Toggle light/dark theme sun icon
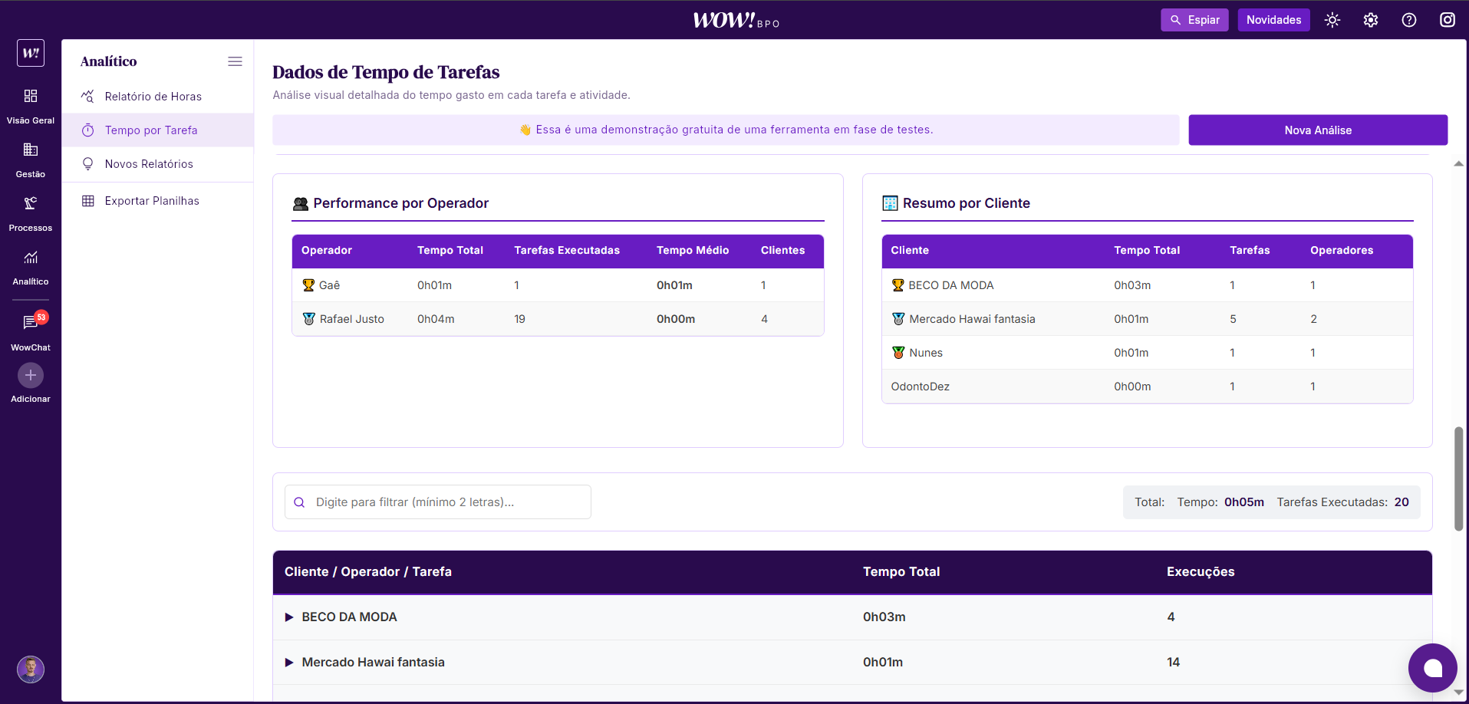 coord(1332,20)
